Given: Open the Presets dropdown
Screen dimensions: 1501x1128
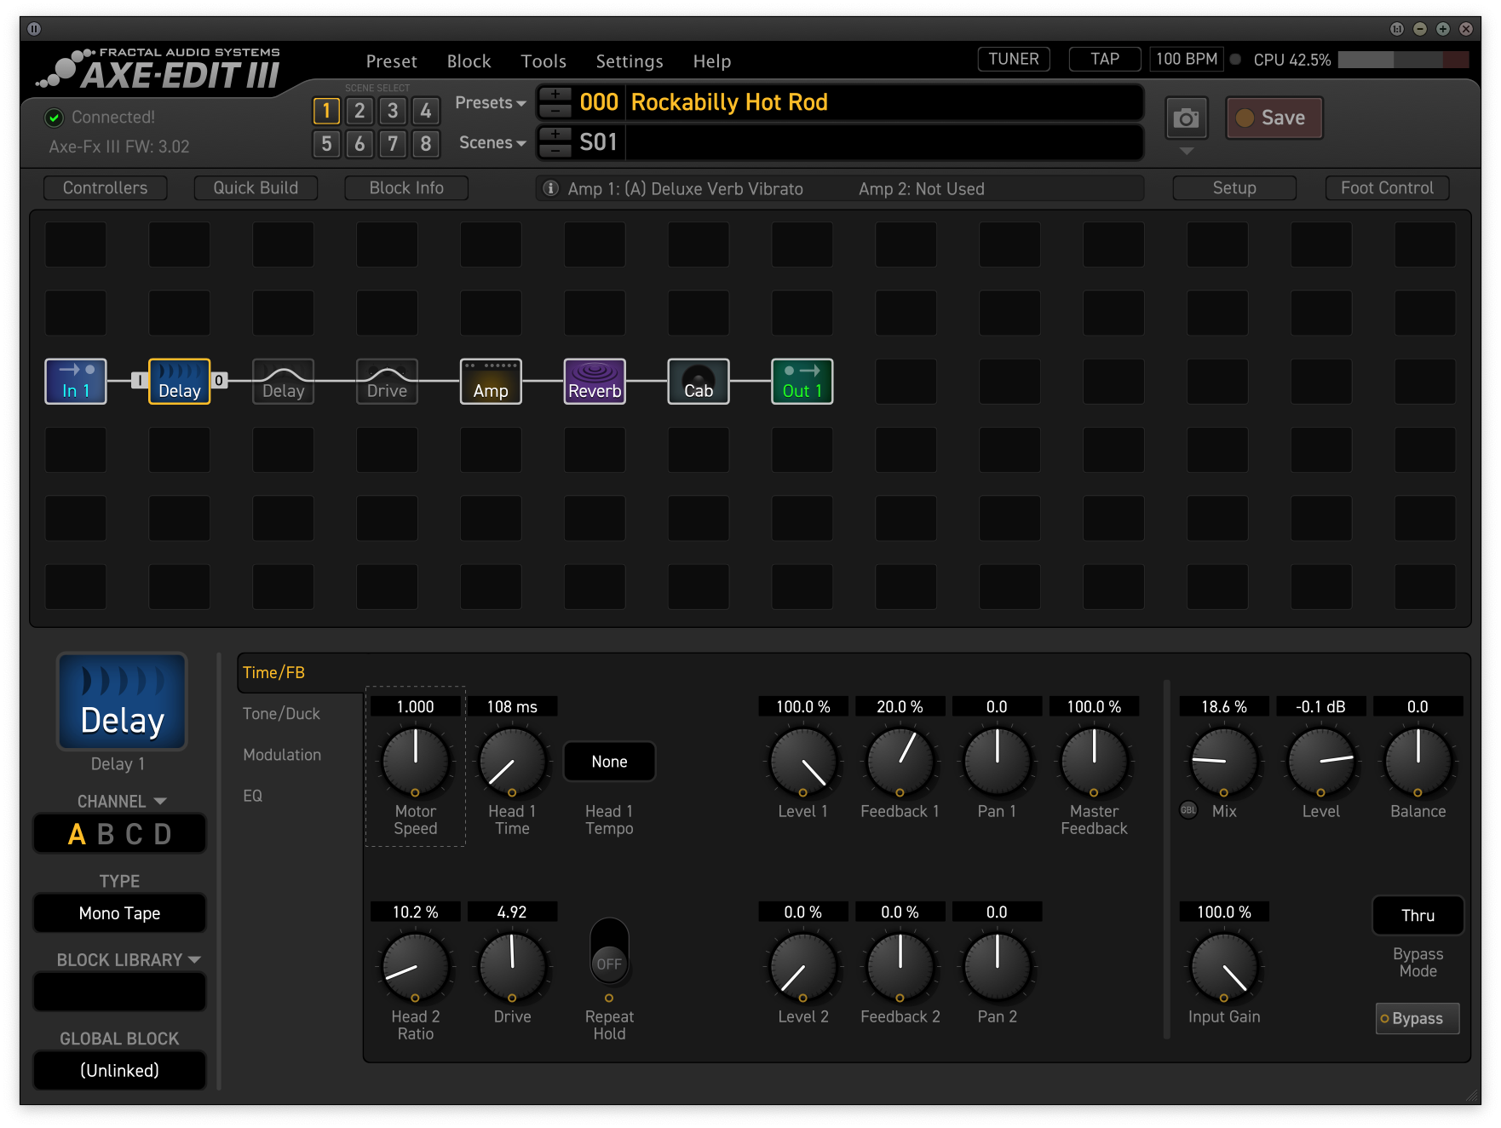Looking at the screenshot, I should click(491, 102).
